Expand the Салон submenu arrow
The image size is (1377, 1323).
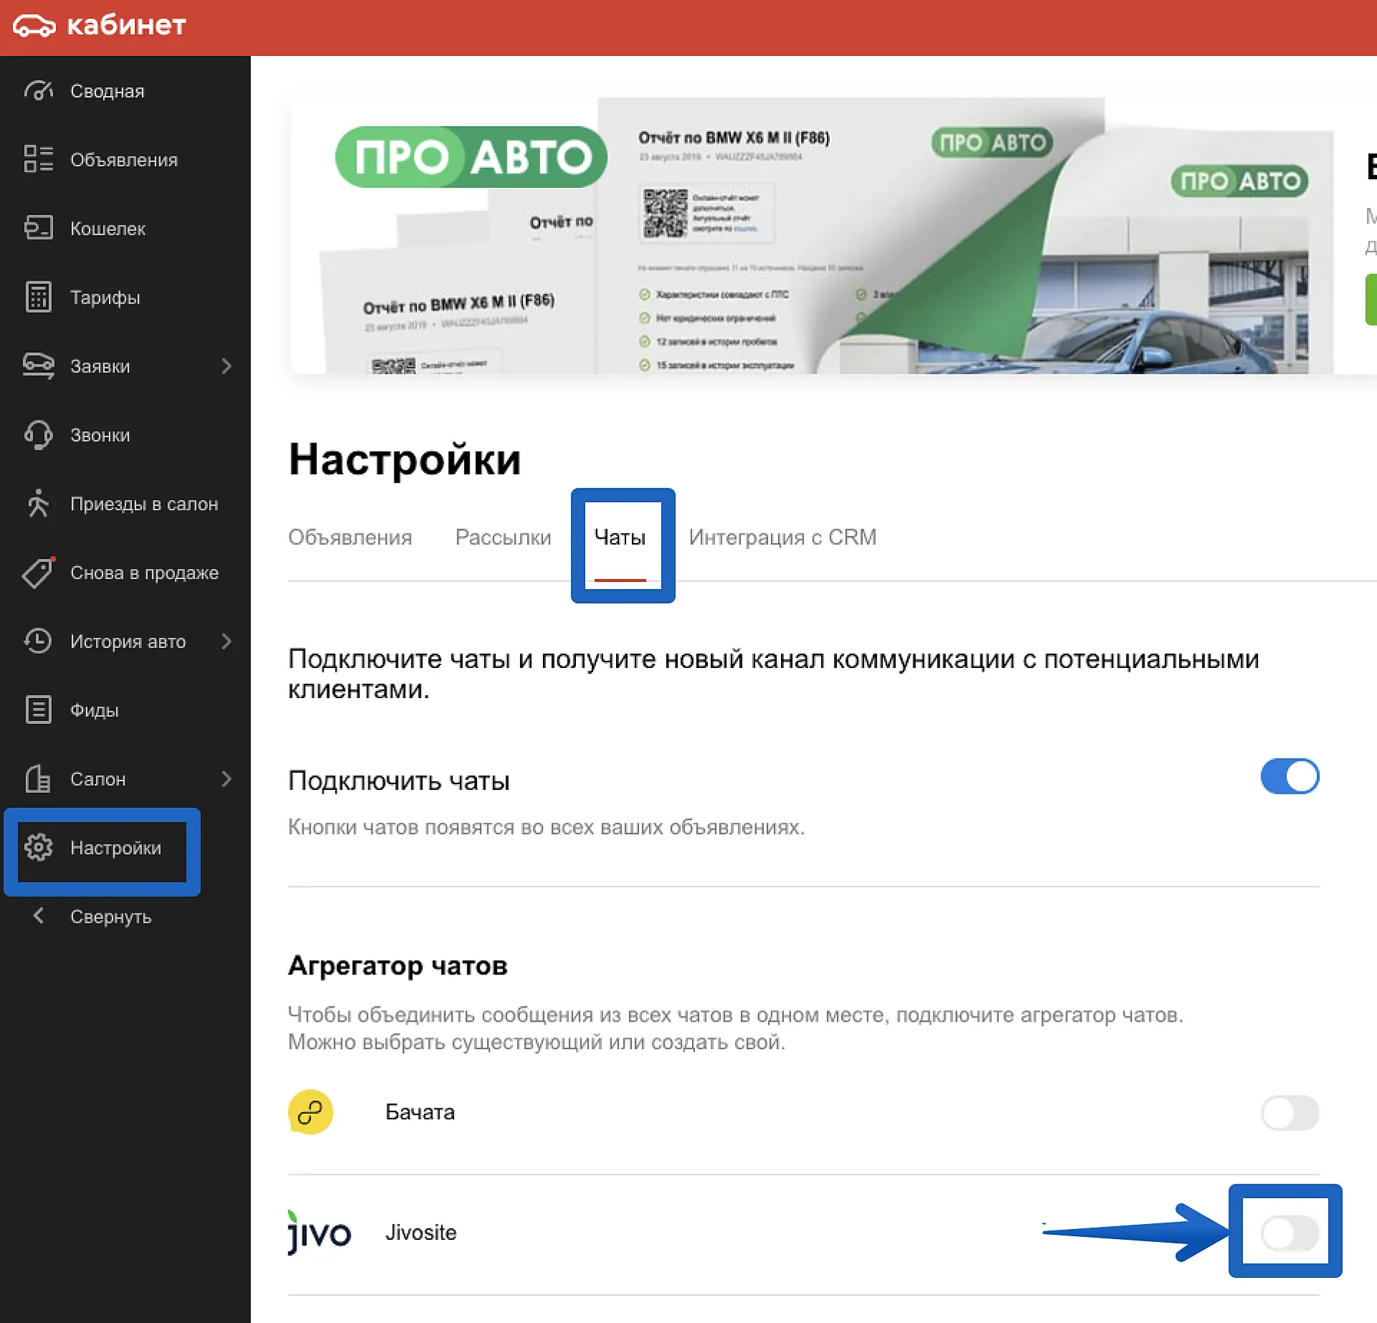pos(227,779)
